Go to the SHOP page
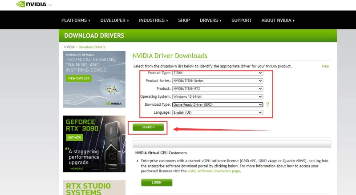 click(x=184, y=20)
